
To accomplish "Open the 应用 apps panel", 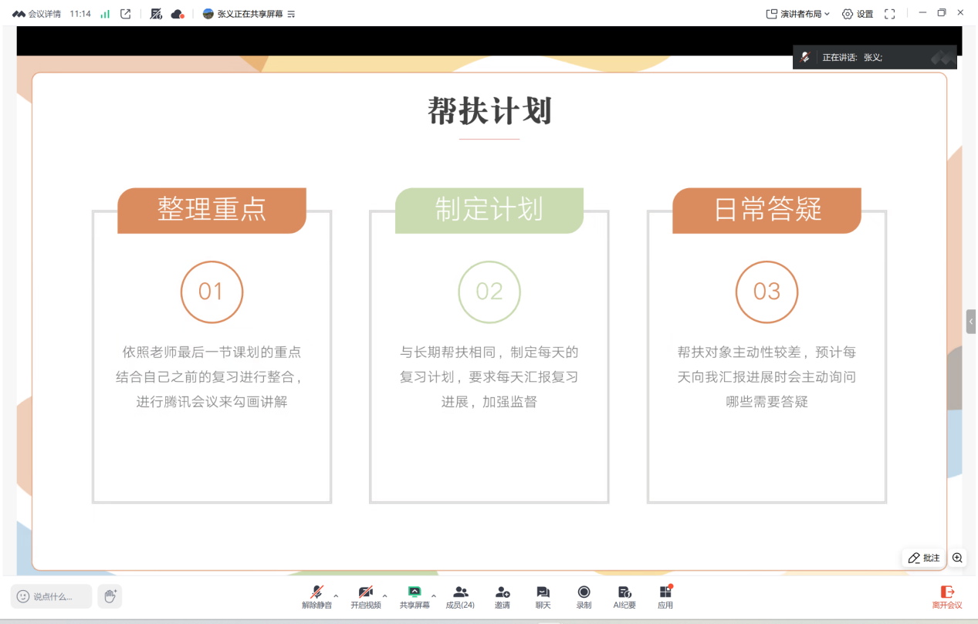I will tap(665, 596).
